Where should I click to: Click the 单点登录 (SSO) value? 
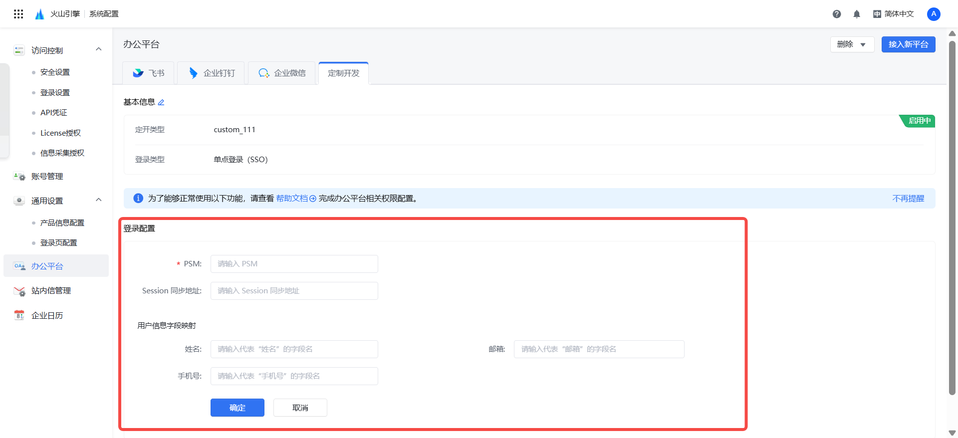(240, 160)
